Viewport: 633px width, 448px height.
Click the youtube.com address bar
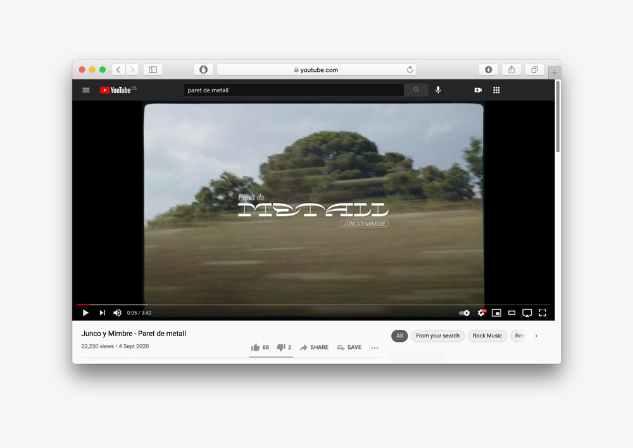click(x=316, y=70)
